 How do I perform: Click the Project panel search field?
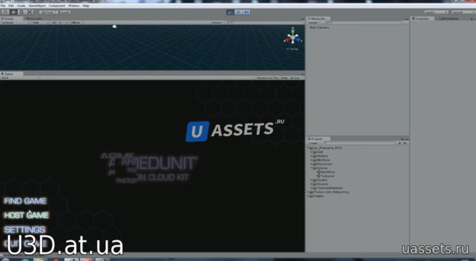tap(359, 143)
